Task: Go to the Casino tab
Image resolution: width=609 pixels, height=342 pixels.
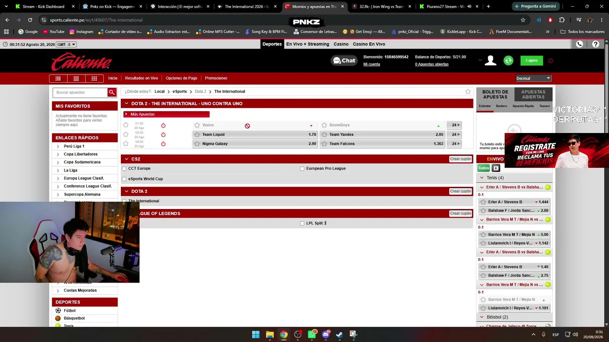Action: pyautogui.click(x=341, y=44)
